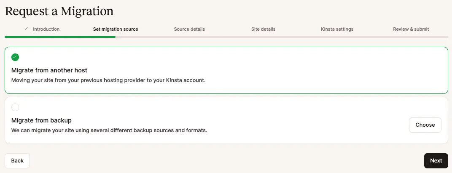This screenshot has width=452, height=173.
Task: Click the Choose button for backup migration
Action: (425, 125)
